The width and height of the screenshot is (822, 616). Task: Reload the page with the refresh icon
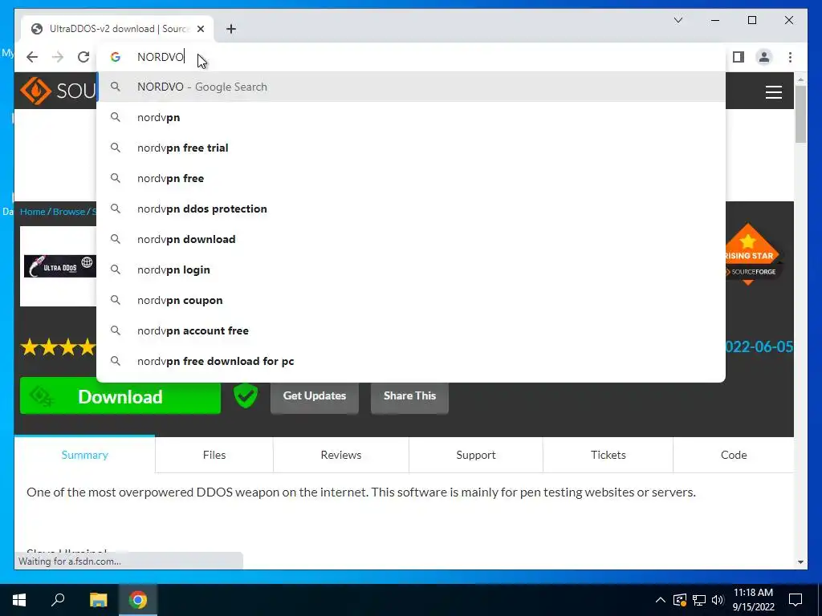point(83,57)
